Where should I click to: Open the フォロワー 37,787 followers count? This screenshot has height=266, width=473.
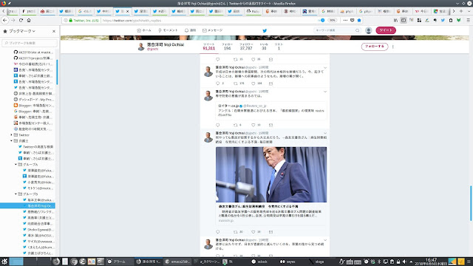tap(246, 47)
